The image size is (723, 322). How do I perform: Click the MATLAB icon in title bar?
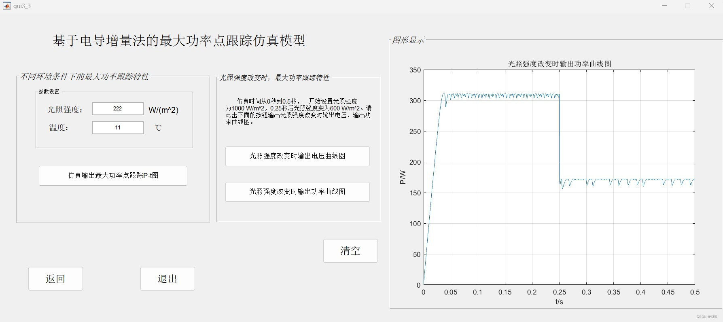point(6,6)
